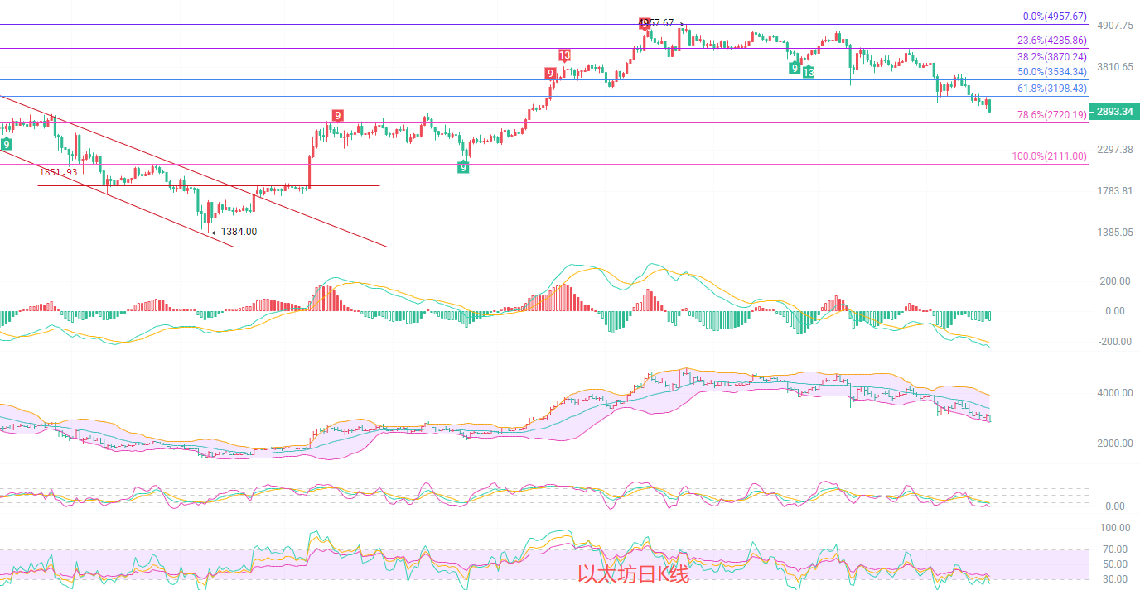Click the red 9 marker beside red 13
The image size is (1140, 590).
(550, 74)
